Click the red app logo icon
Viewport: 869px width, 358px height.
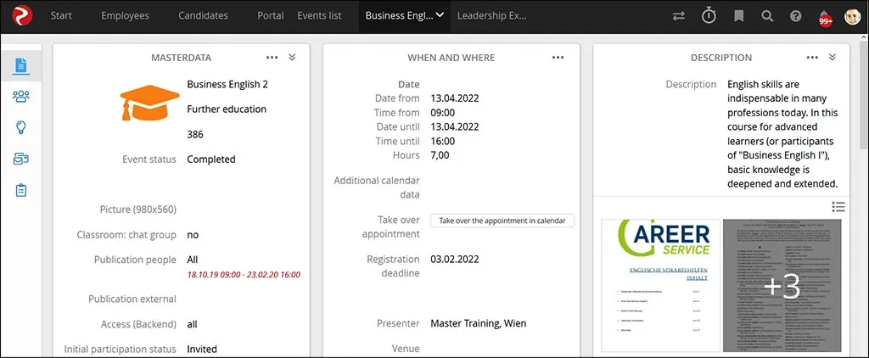(19, 16)
